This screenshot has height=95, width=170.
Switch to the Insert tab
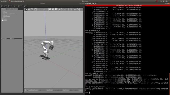coord(9,9)
